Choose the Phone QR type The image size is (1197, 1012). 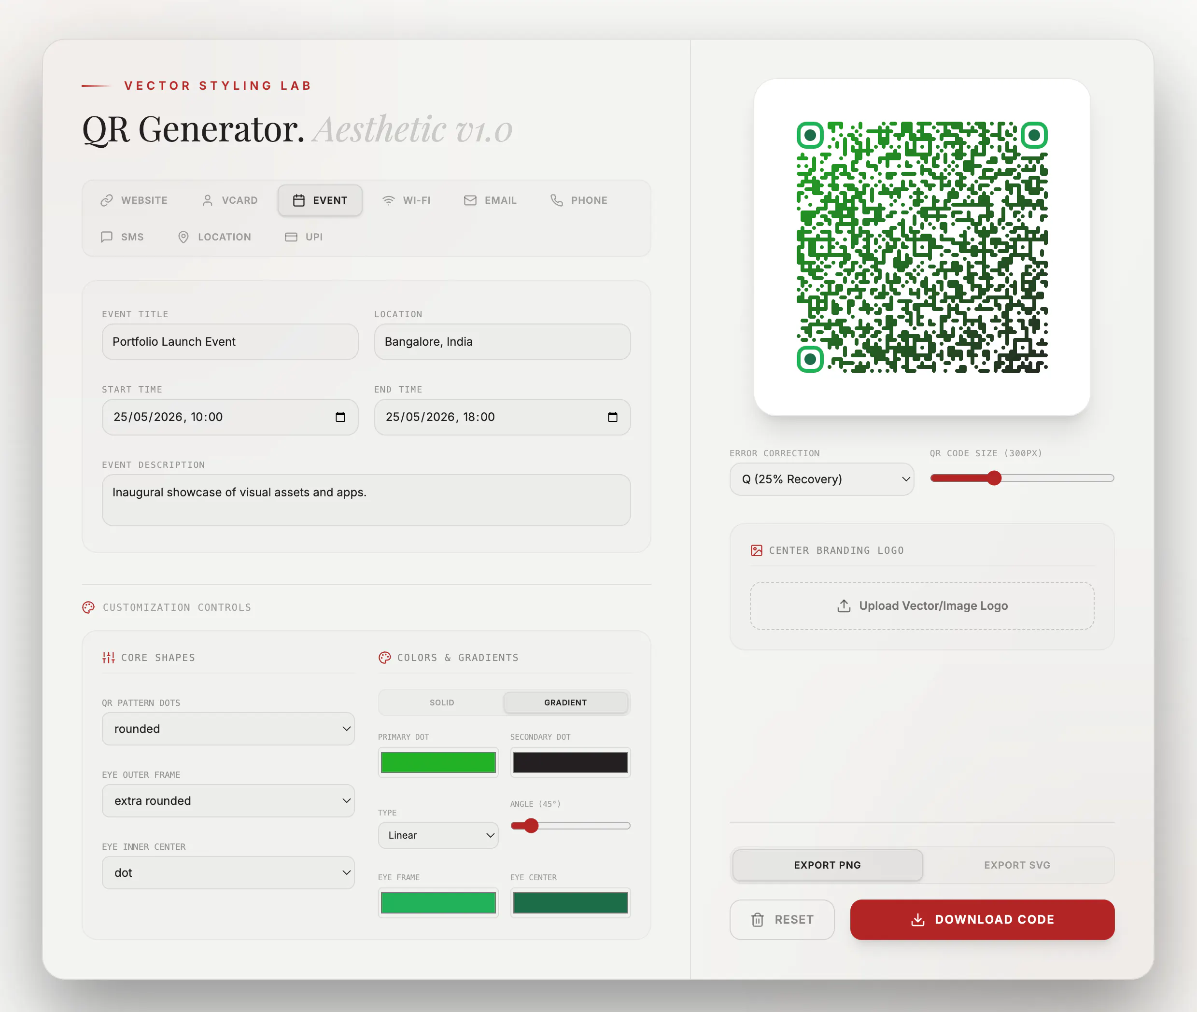[x=579, y=200]
